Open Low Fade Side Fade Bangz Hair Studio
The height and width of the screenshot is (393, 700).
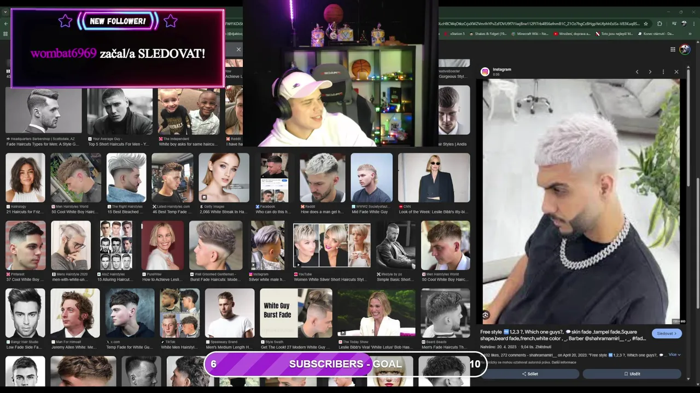[x=25, y=313]
